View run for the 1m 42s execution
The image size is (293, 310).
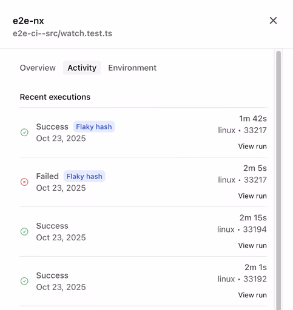click(x=252, y=147)
